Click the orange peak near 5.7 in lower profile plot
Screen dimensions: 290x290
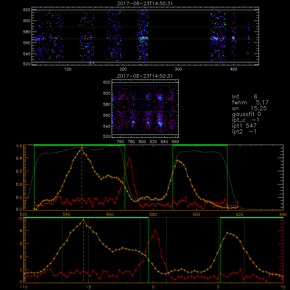coord(227,233)
